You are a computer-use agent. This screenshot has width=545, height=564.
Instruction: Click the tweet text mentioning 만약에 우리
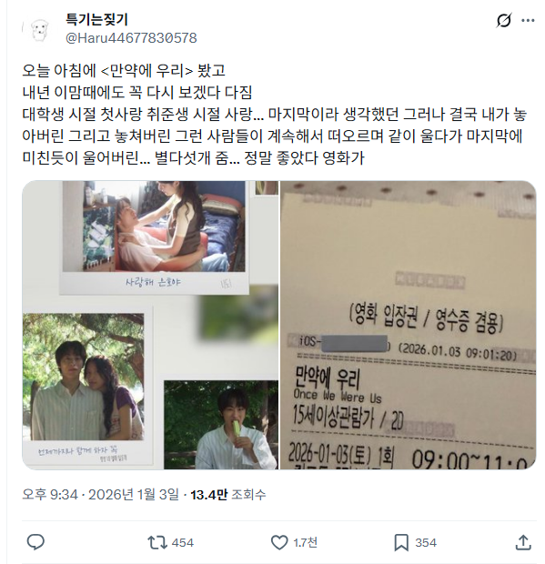pos(274,114)
